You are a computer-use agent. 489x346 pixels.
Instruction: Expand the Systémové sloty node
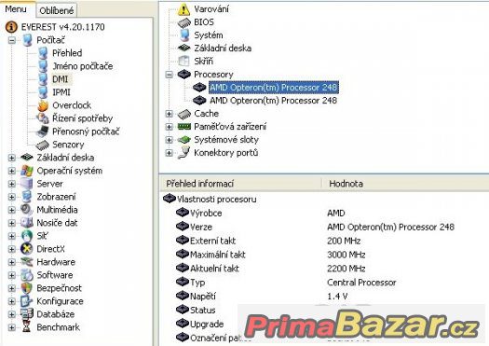(x=169, y=140)
